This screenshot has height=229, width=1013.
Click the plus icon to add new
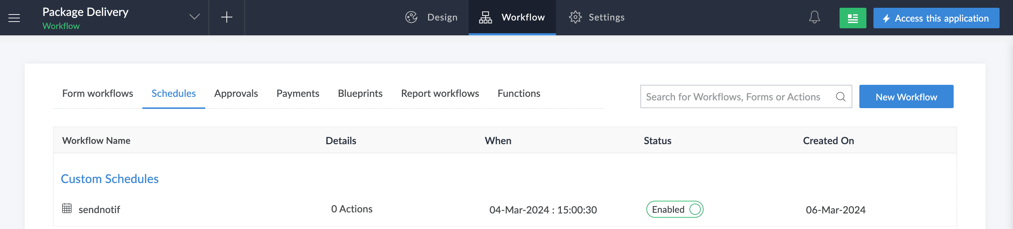[226, 17]
